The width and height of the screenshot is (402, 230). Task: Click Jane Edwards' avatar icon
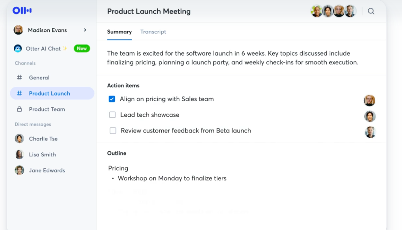point(19,170)
